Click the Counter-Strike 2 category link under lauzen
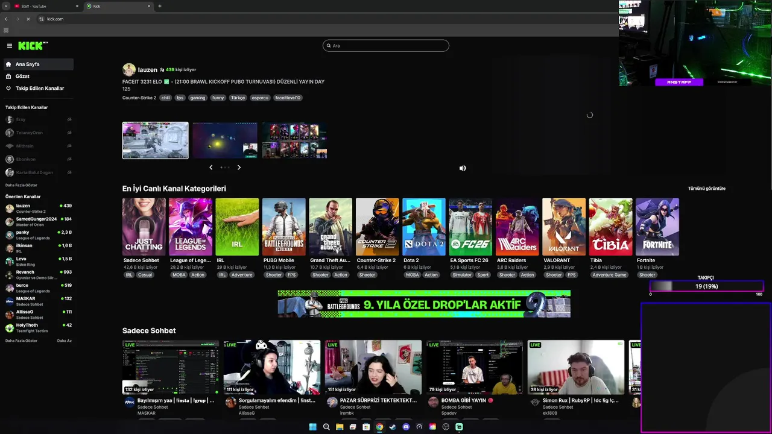This screenshot has height=434, width=772. [139, 98]
